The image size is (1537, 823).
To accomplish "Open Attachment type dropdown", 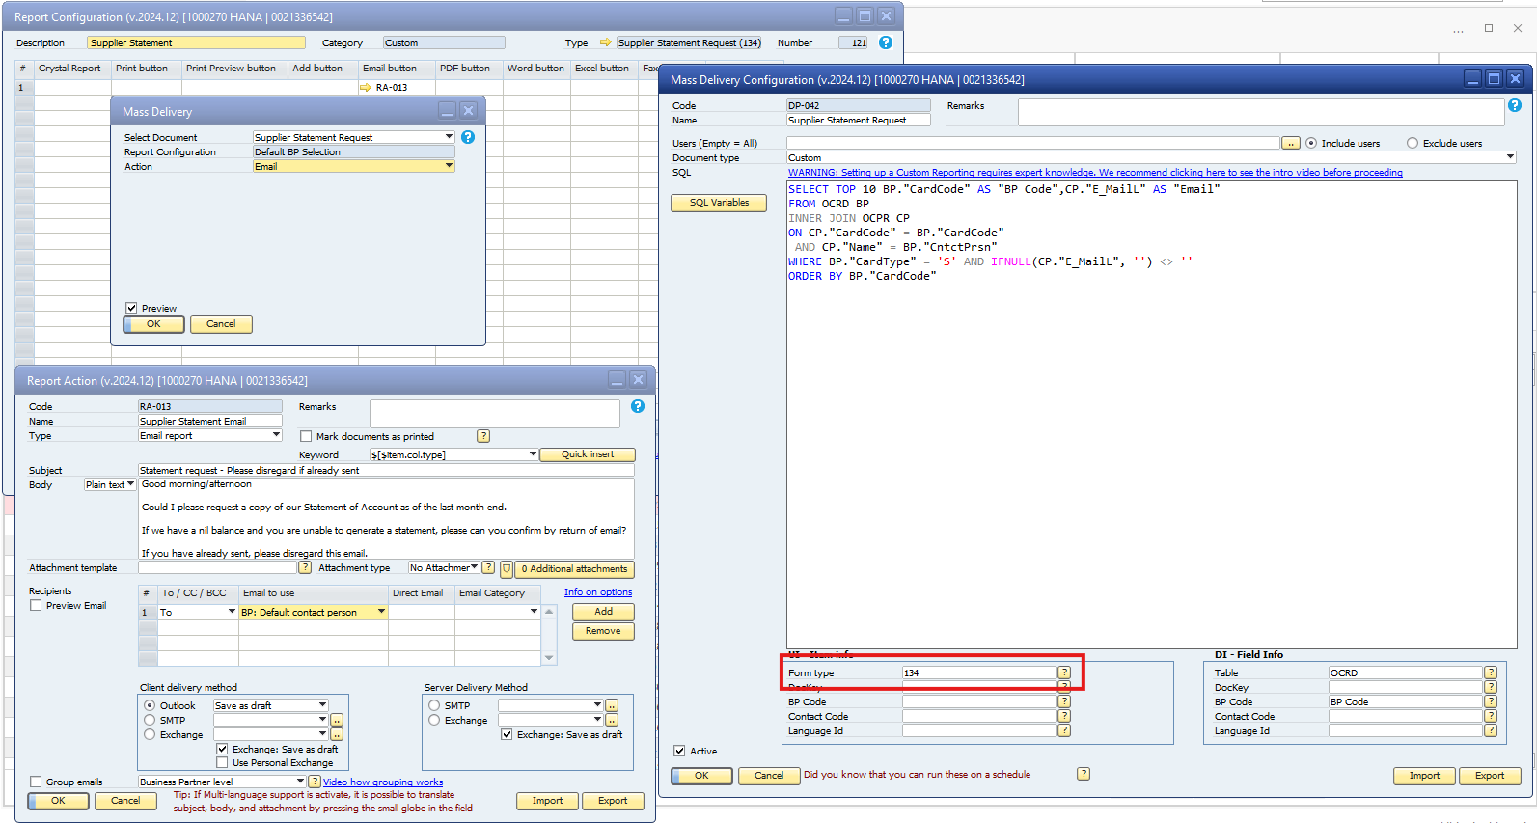I will pyautogui.click(x=476, y=567).
